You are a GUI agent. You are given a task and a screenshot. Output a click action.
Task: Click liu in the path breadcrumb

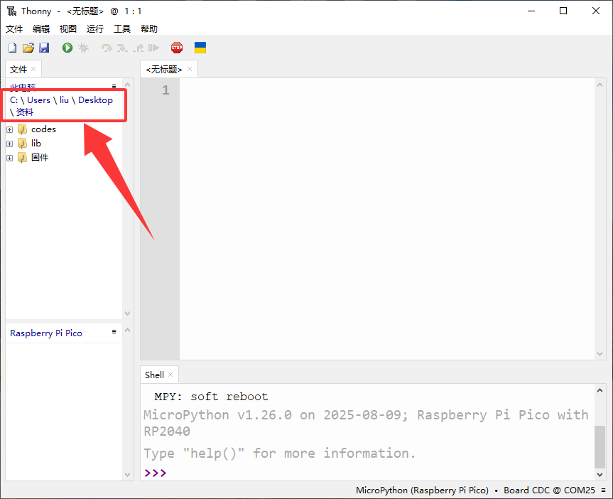(x=64, y=100)
